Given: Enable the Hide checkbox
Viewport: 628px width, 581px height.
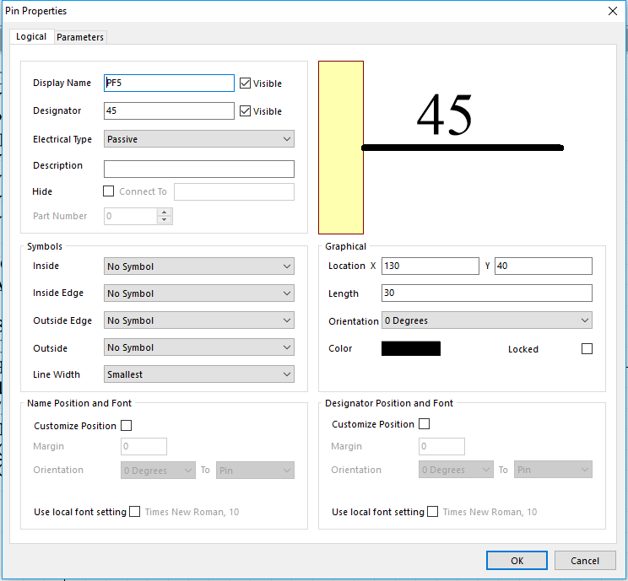Looking at the screenshot, I should click(x=109, y=191).
